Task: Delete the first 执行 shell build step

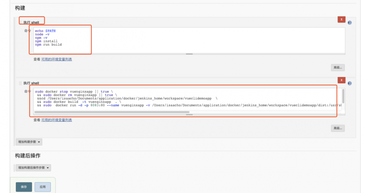Action: [x=341, y=19]
